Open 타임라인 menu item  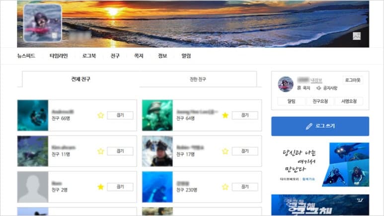coord(59,56)
